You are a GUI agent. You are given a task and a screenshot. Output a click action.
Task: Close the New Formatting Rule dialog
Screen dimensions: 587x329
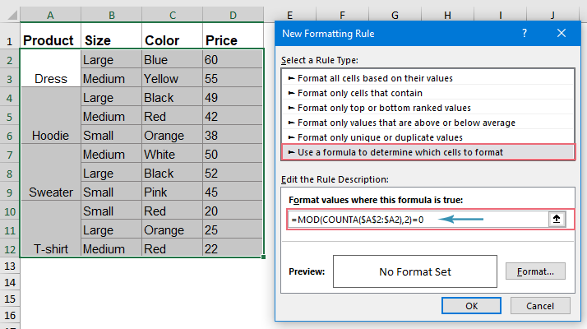tap(562, 32)
